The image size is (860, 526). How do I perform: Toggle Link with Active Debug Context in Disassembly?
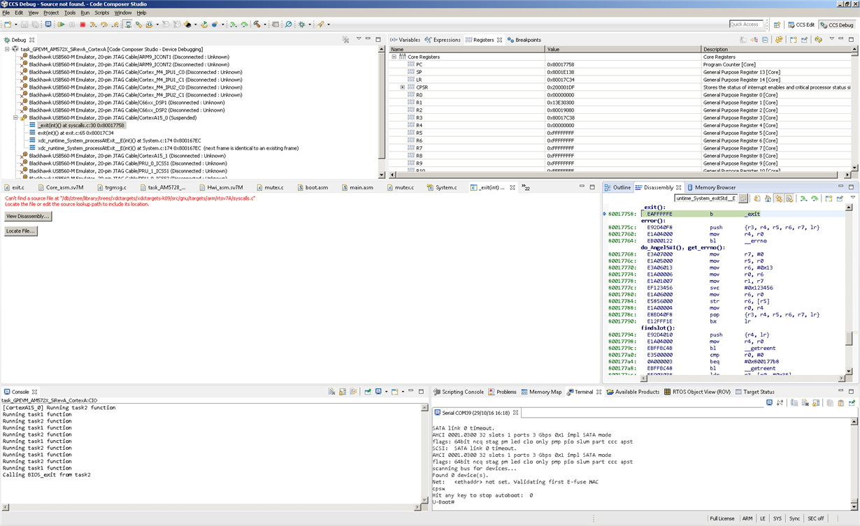779,198
